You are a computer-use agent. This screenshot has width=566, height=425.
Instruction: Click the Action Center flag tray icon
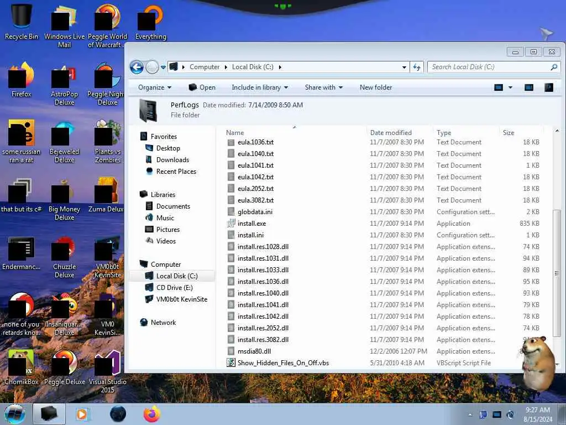483,414
